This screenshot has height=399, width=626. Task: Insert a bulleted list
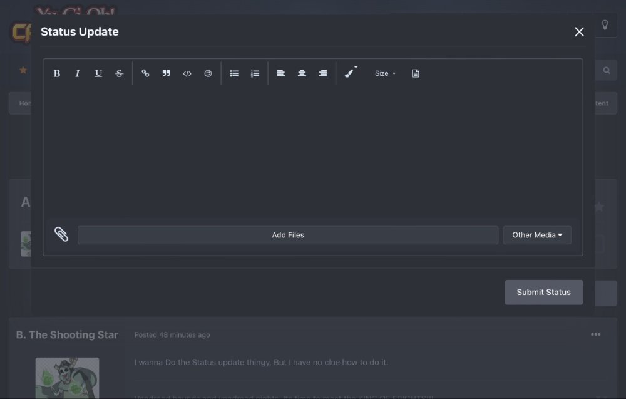coord(234,73)
